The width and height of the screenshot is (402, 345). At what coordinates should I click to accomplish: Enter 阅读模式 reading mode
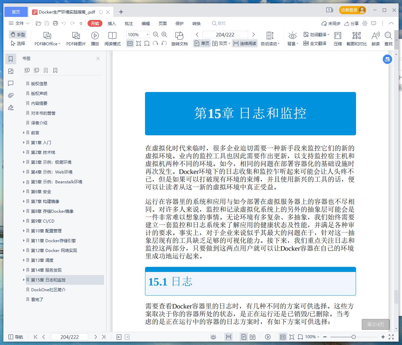[112, 39]
